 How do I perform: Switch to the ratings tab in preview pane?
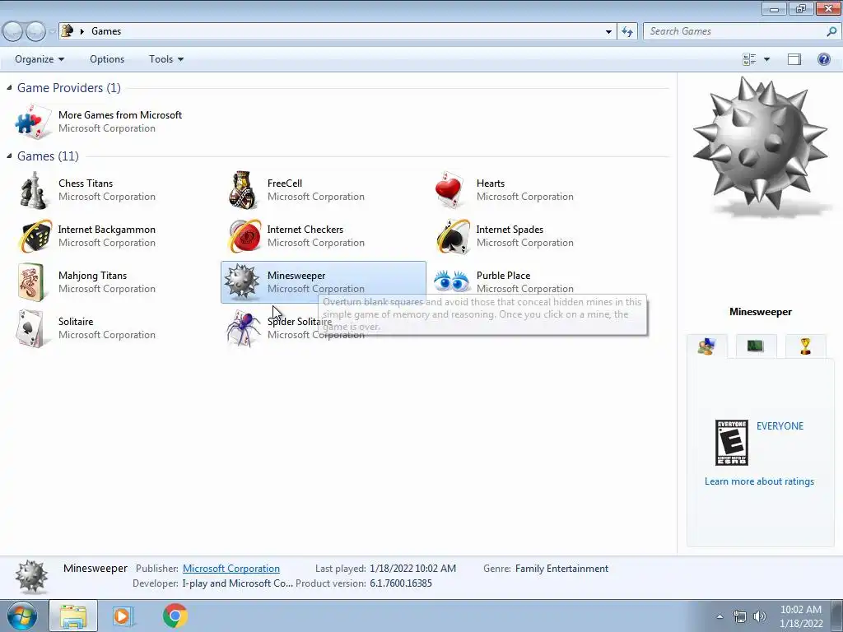coord(706,346)
